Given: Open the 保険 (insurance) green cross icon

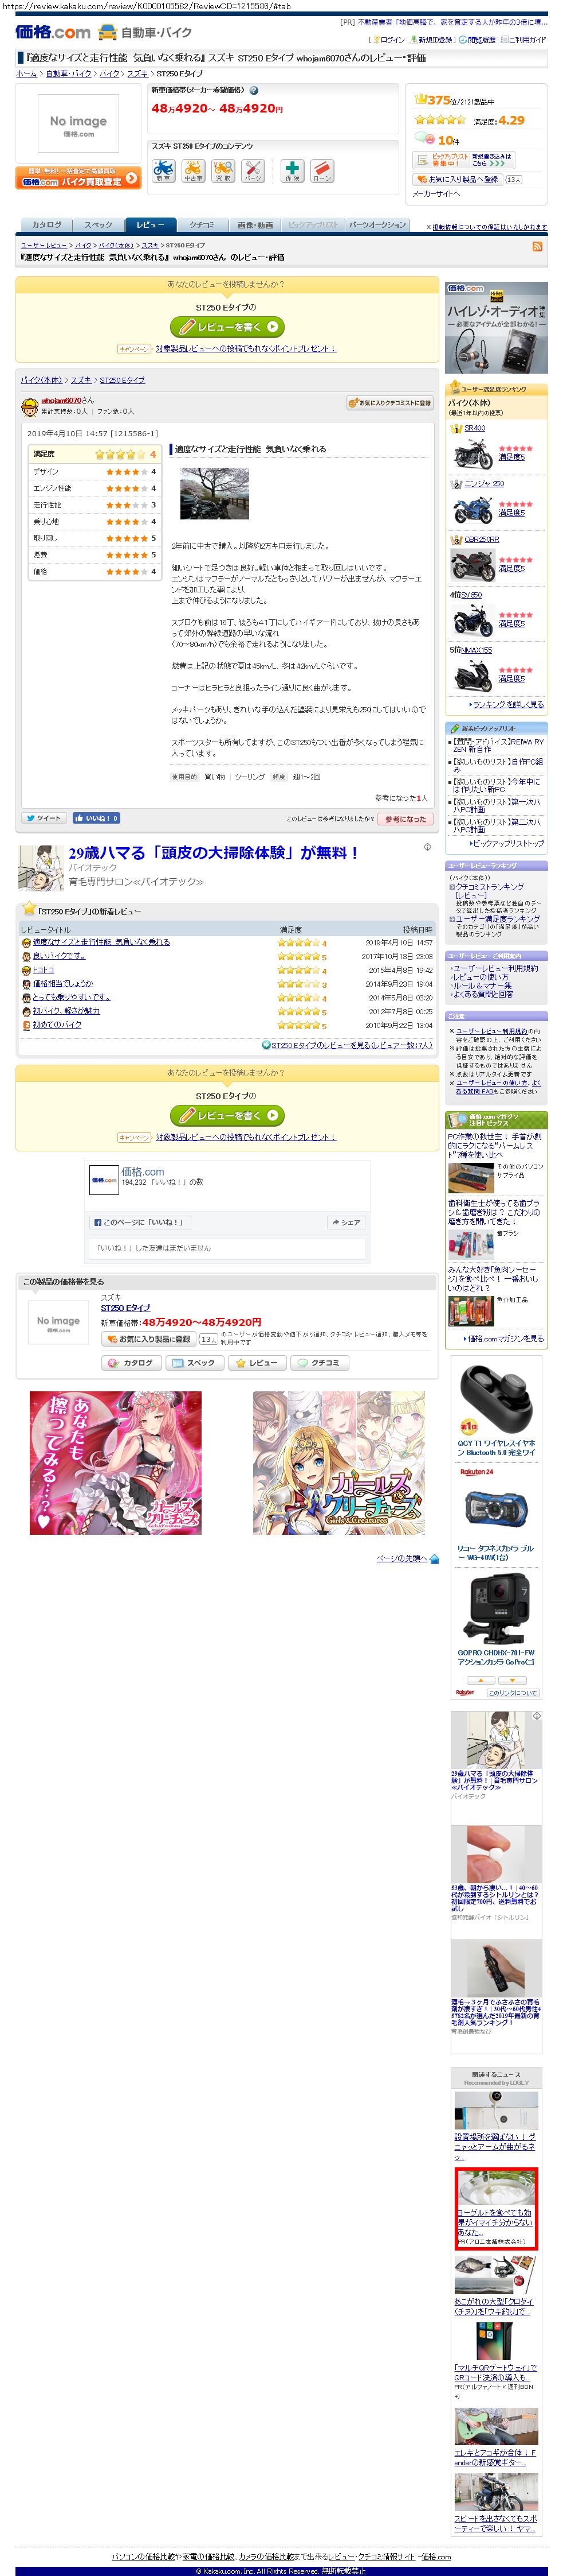Looking at the screenshot, I should [x=292, y=171].
